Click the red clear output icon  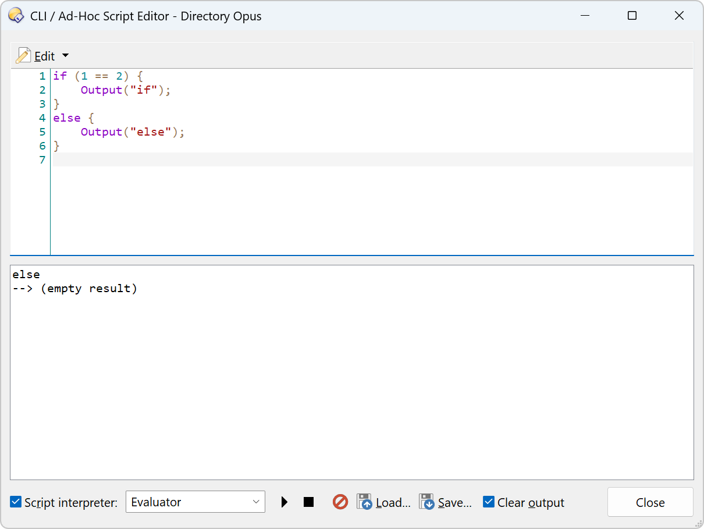[x=340, y=502]
